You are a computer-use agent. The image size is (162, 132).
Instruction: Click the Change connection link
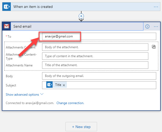pyautogui.click(x=70, y=103)
